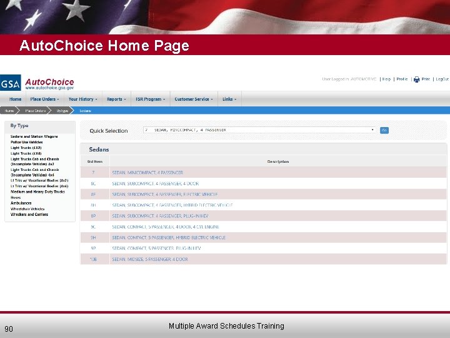The height and width of the screenshot is (338, 450).
Task: Click the AutoChoice logo text
Action: (x=49, y=82)
